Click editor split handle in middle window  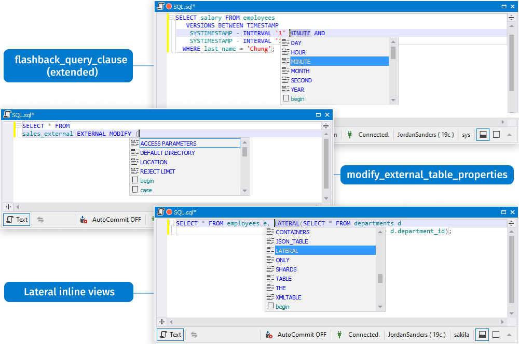pyautogui.click(x=326, y=126)
